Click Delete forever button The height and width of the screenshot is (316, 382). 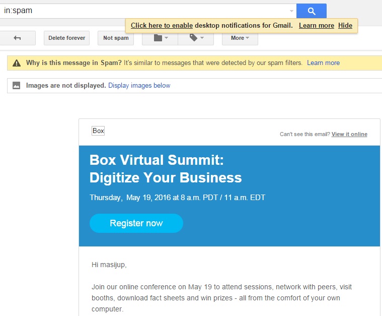67,38
